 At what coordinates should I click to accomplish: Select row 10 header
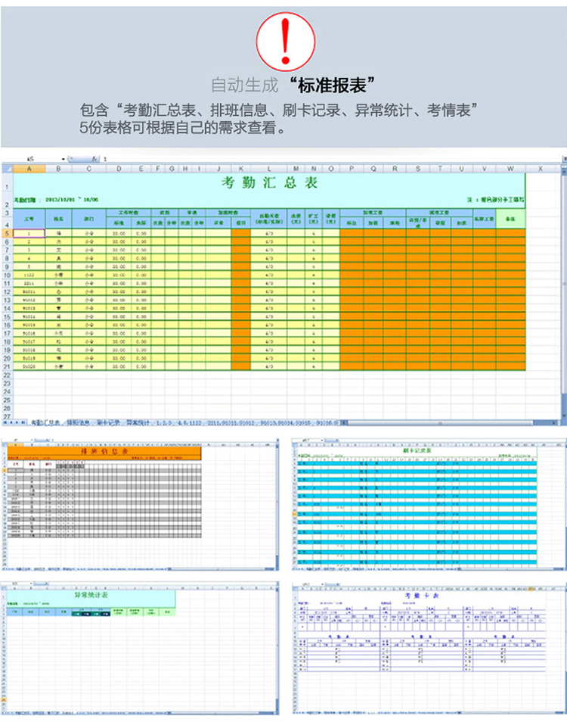click(x=8, y=275)
